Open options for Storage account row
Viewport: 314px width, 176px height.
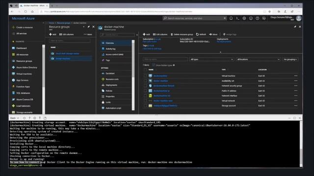click(x=296, y=106)
